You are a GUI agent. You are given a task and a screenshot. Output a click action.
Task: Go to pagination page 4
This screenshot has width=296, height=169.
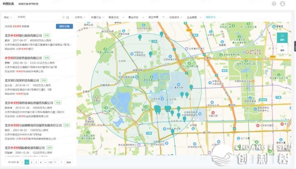41,162
